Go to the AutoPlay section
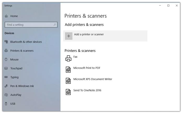The image size is (183, 114). point(16,95)
